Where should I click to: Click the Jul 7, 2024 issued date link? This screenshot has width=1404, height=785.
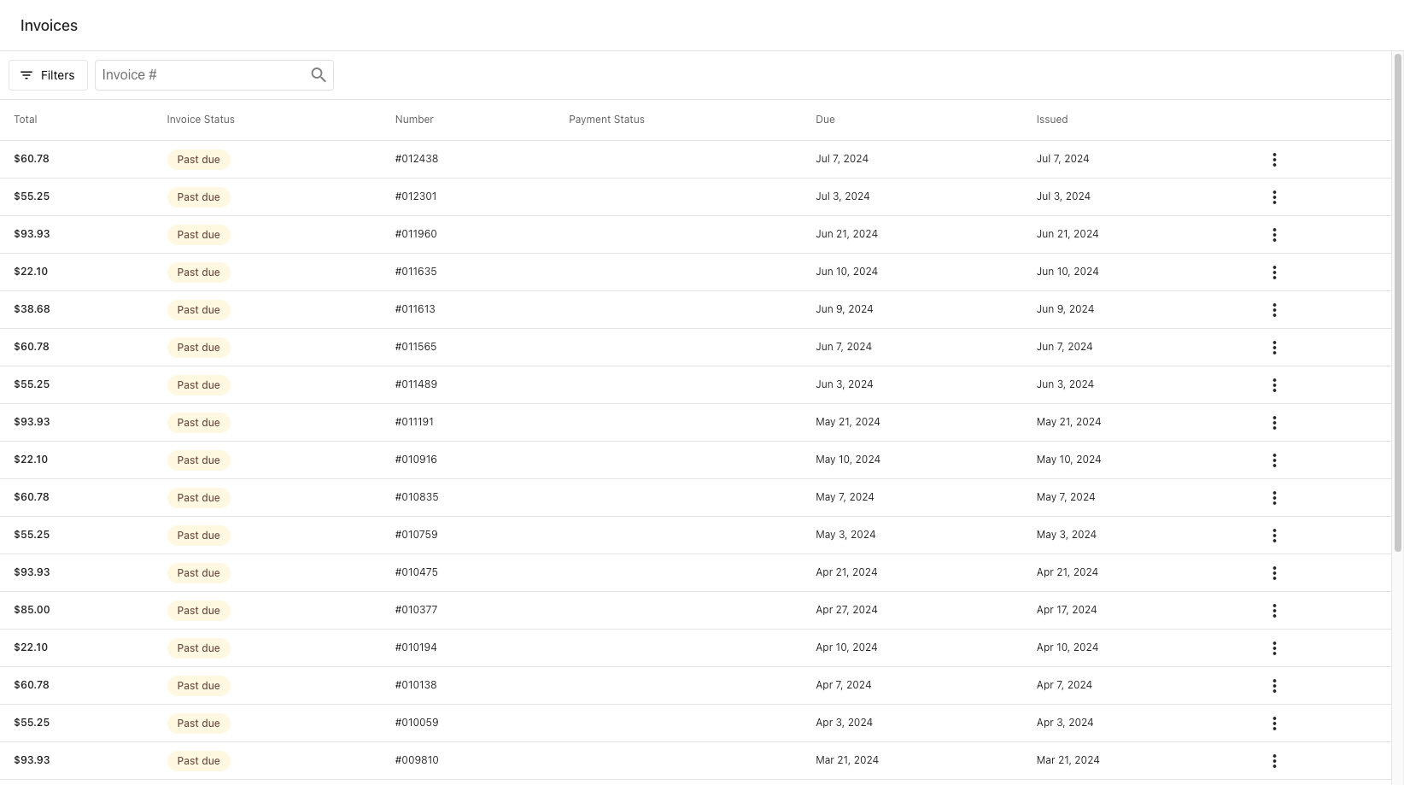tap(1062, 159)
